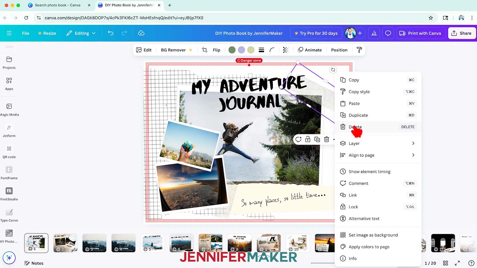
Task: Open the hamburger main menu
Action: (x=9, y=33)
